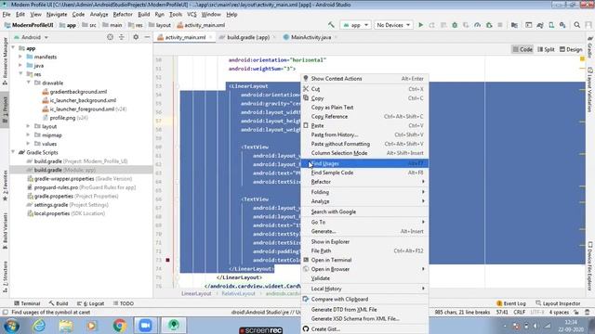Switch editor to Design view
Viewport: 595px width, 334px height.
coord(571,49)
